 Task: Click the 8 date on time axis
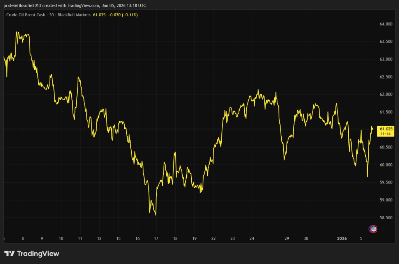(x=23, y=238)
